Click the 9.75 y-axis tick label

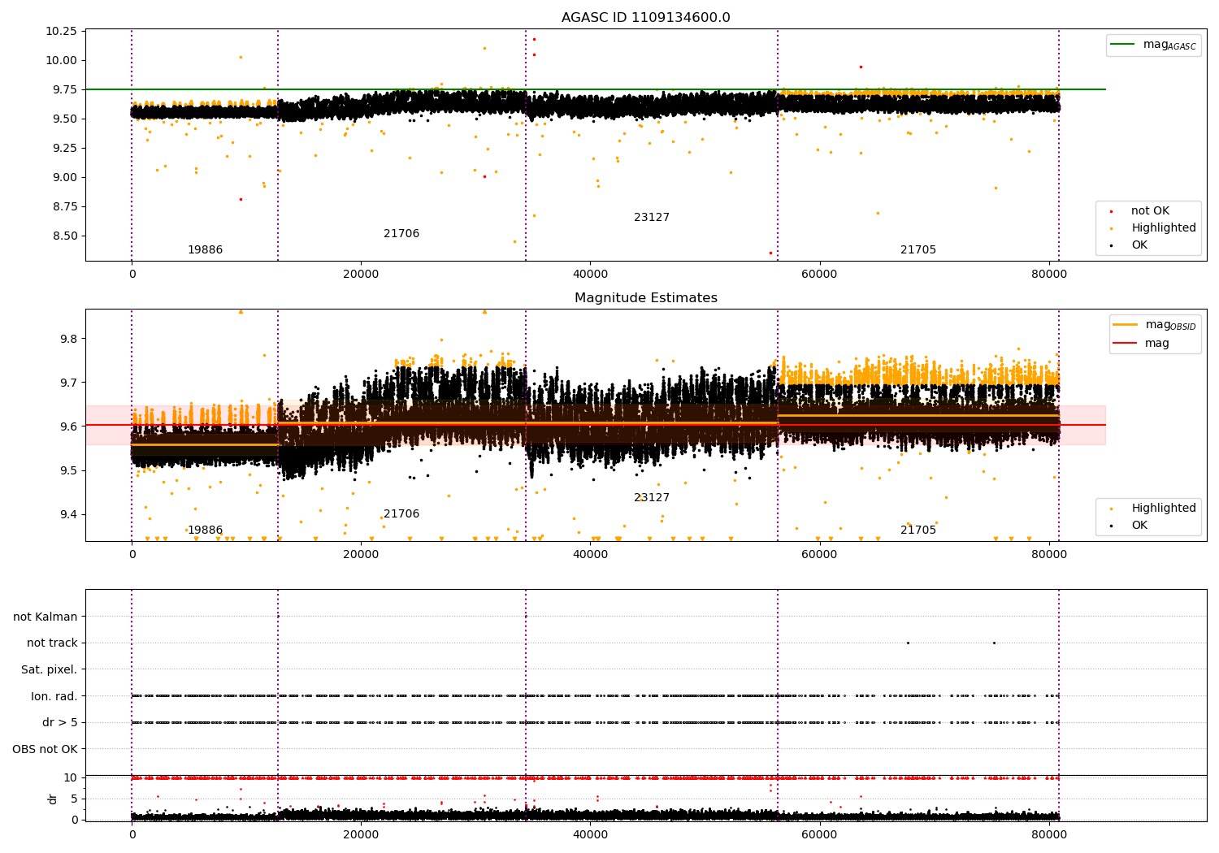pyautogui.click(x=64, y=89)
